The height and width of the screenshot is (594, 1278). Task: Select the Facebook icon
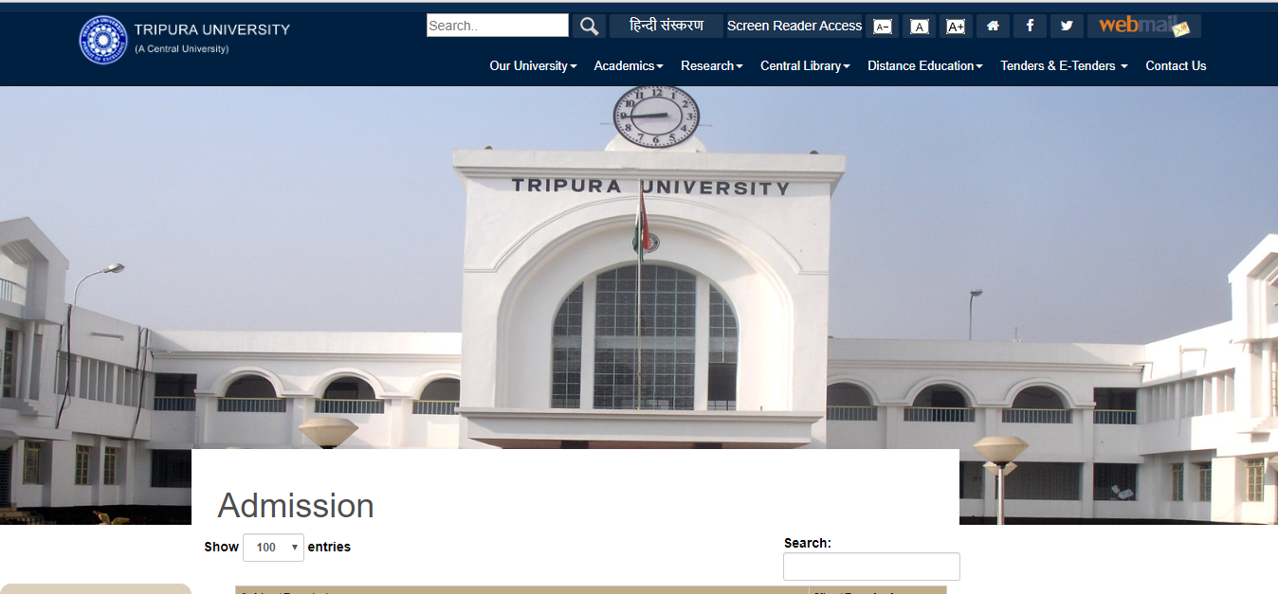(1030, 26)
